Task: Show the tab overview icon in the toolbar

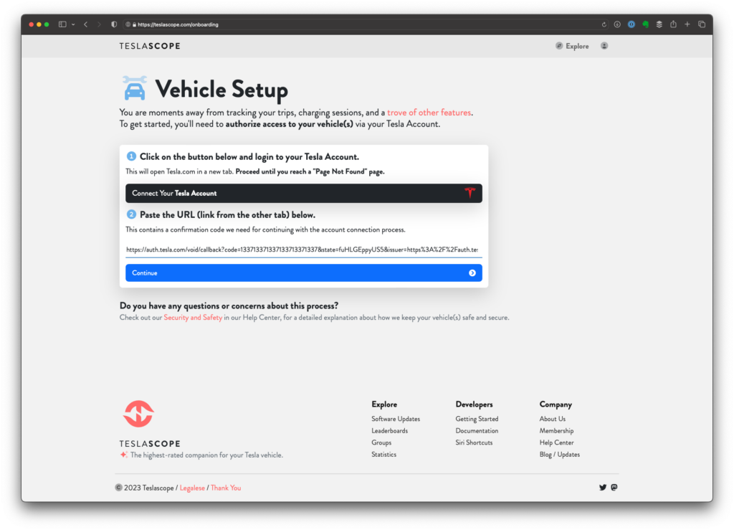Action: pyautogui.click(x=701, y=24)
